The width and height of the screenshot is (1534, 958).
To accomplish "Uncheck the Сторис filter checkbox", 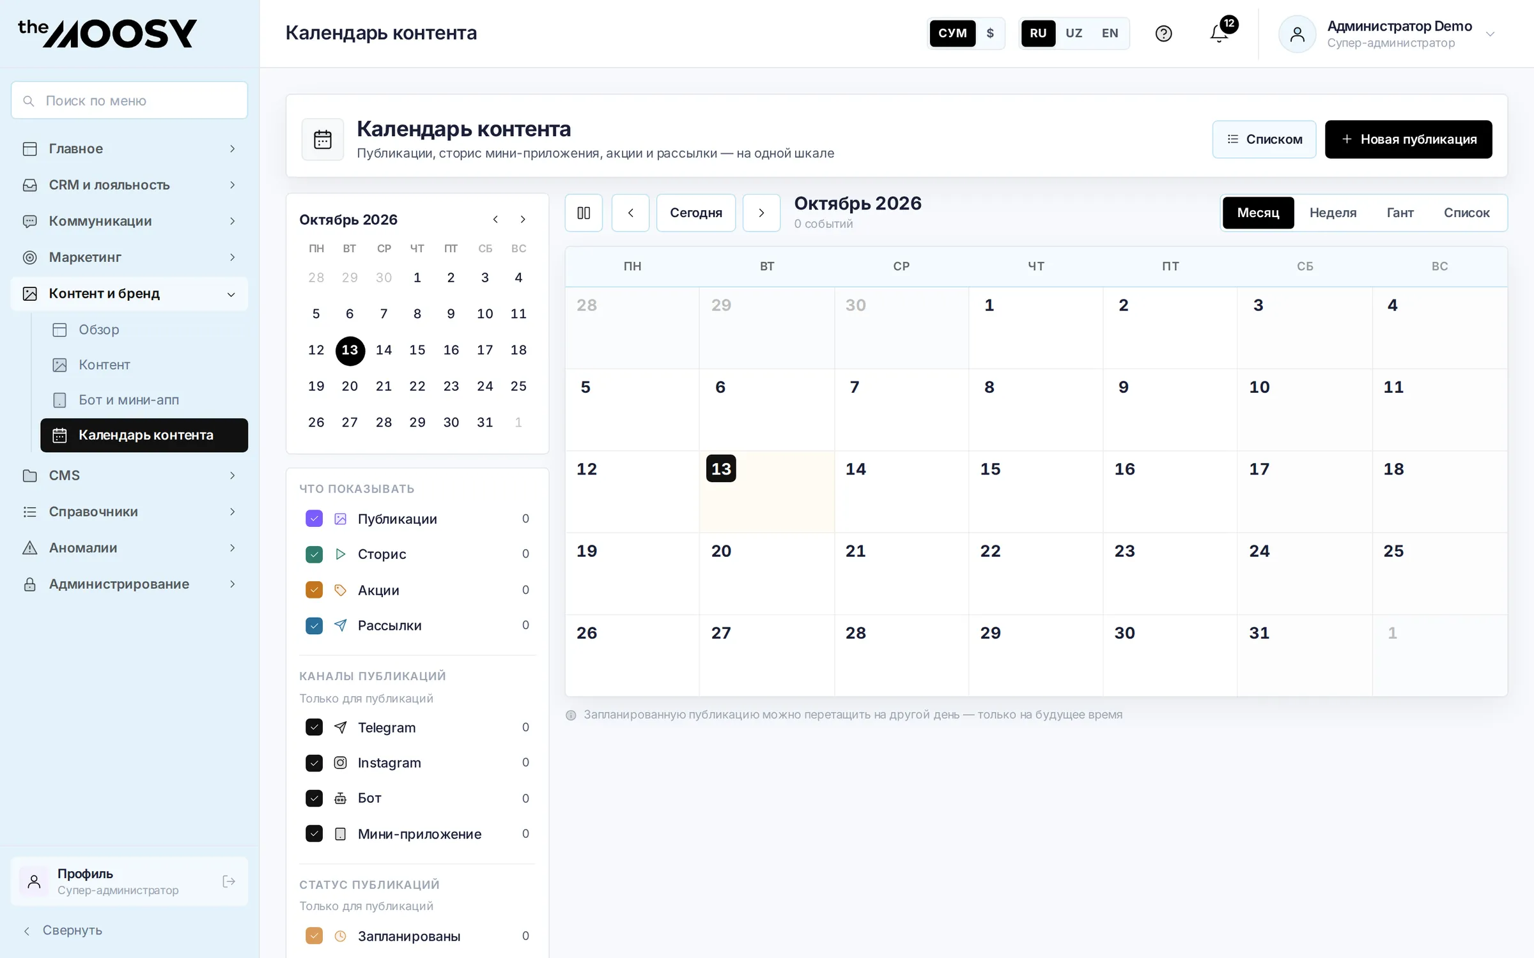I will click(x=314, y=554).
